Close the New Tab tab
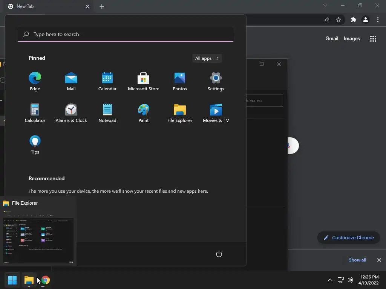 coord(87,6)
